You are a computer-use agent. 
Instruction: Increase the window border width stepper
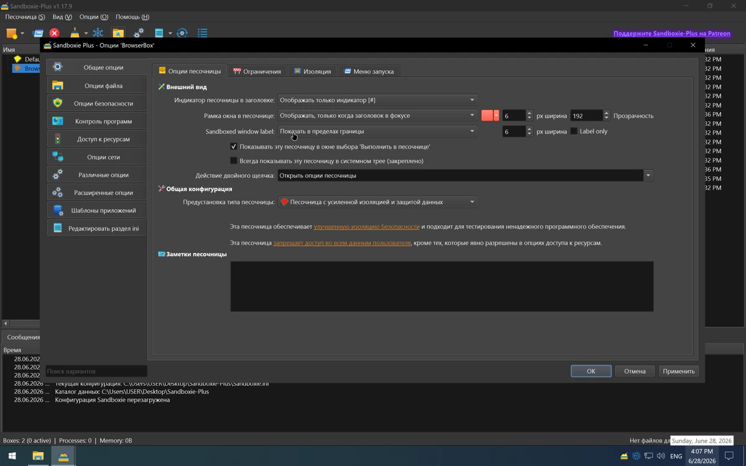(x=530, y=113)
